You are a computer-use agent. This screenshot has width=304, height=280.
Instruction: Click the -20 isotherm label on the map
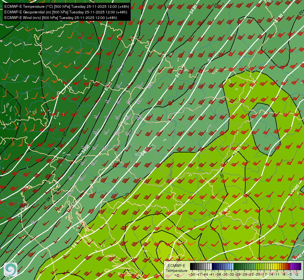tap(222, 176)
